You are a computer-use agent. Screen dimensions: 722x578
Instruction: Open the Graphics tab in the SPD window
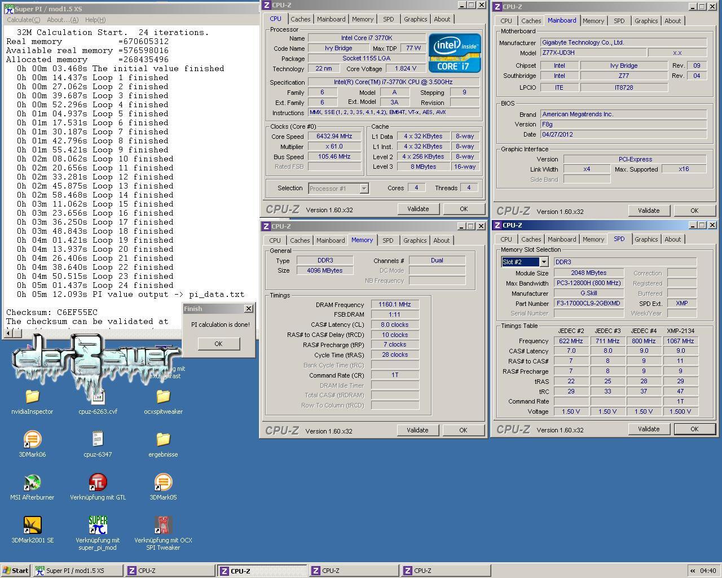tap(646, 239)
